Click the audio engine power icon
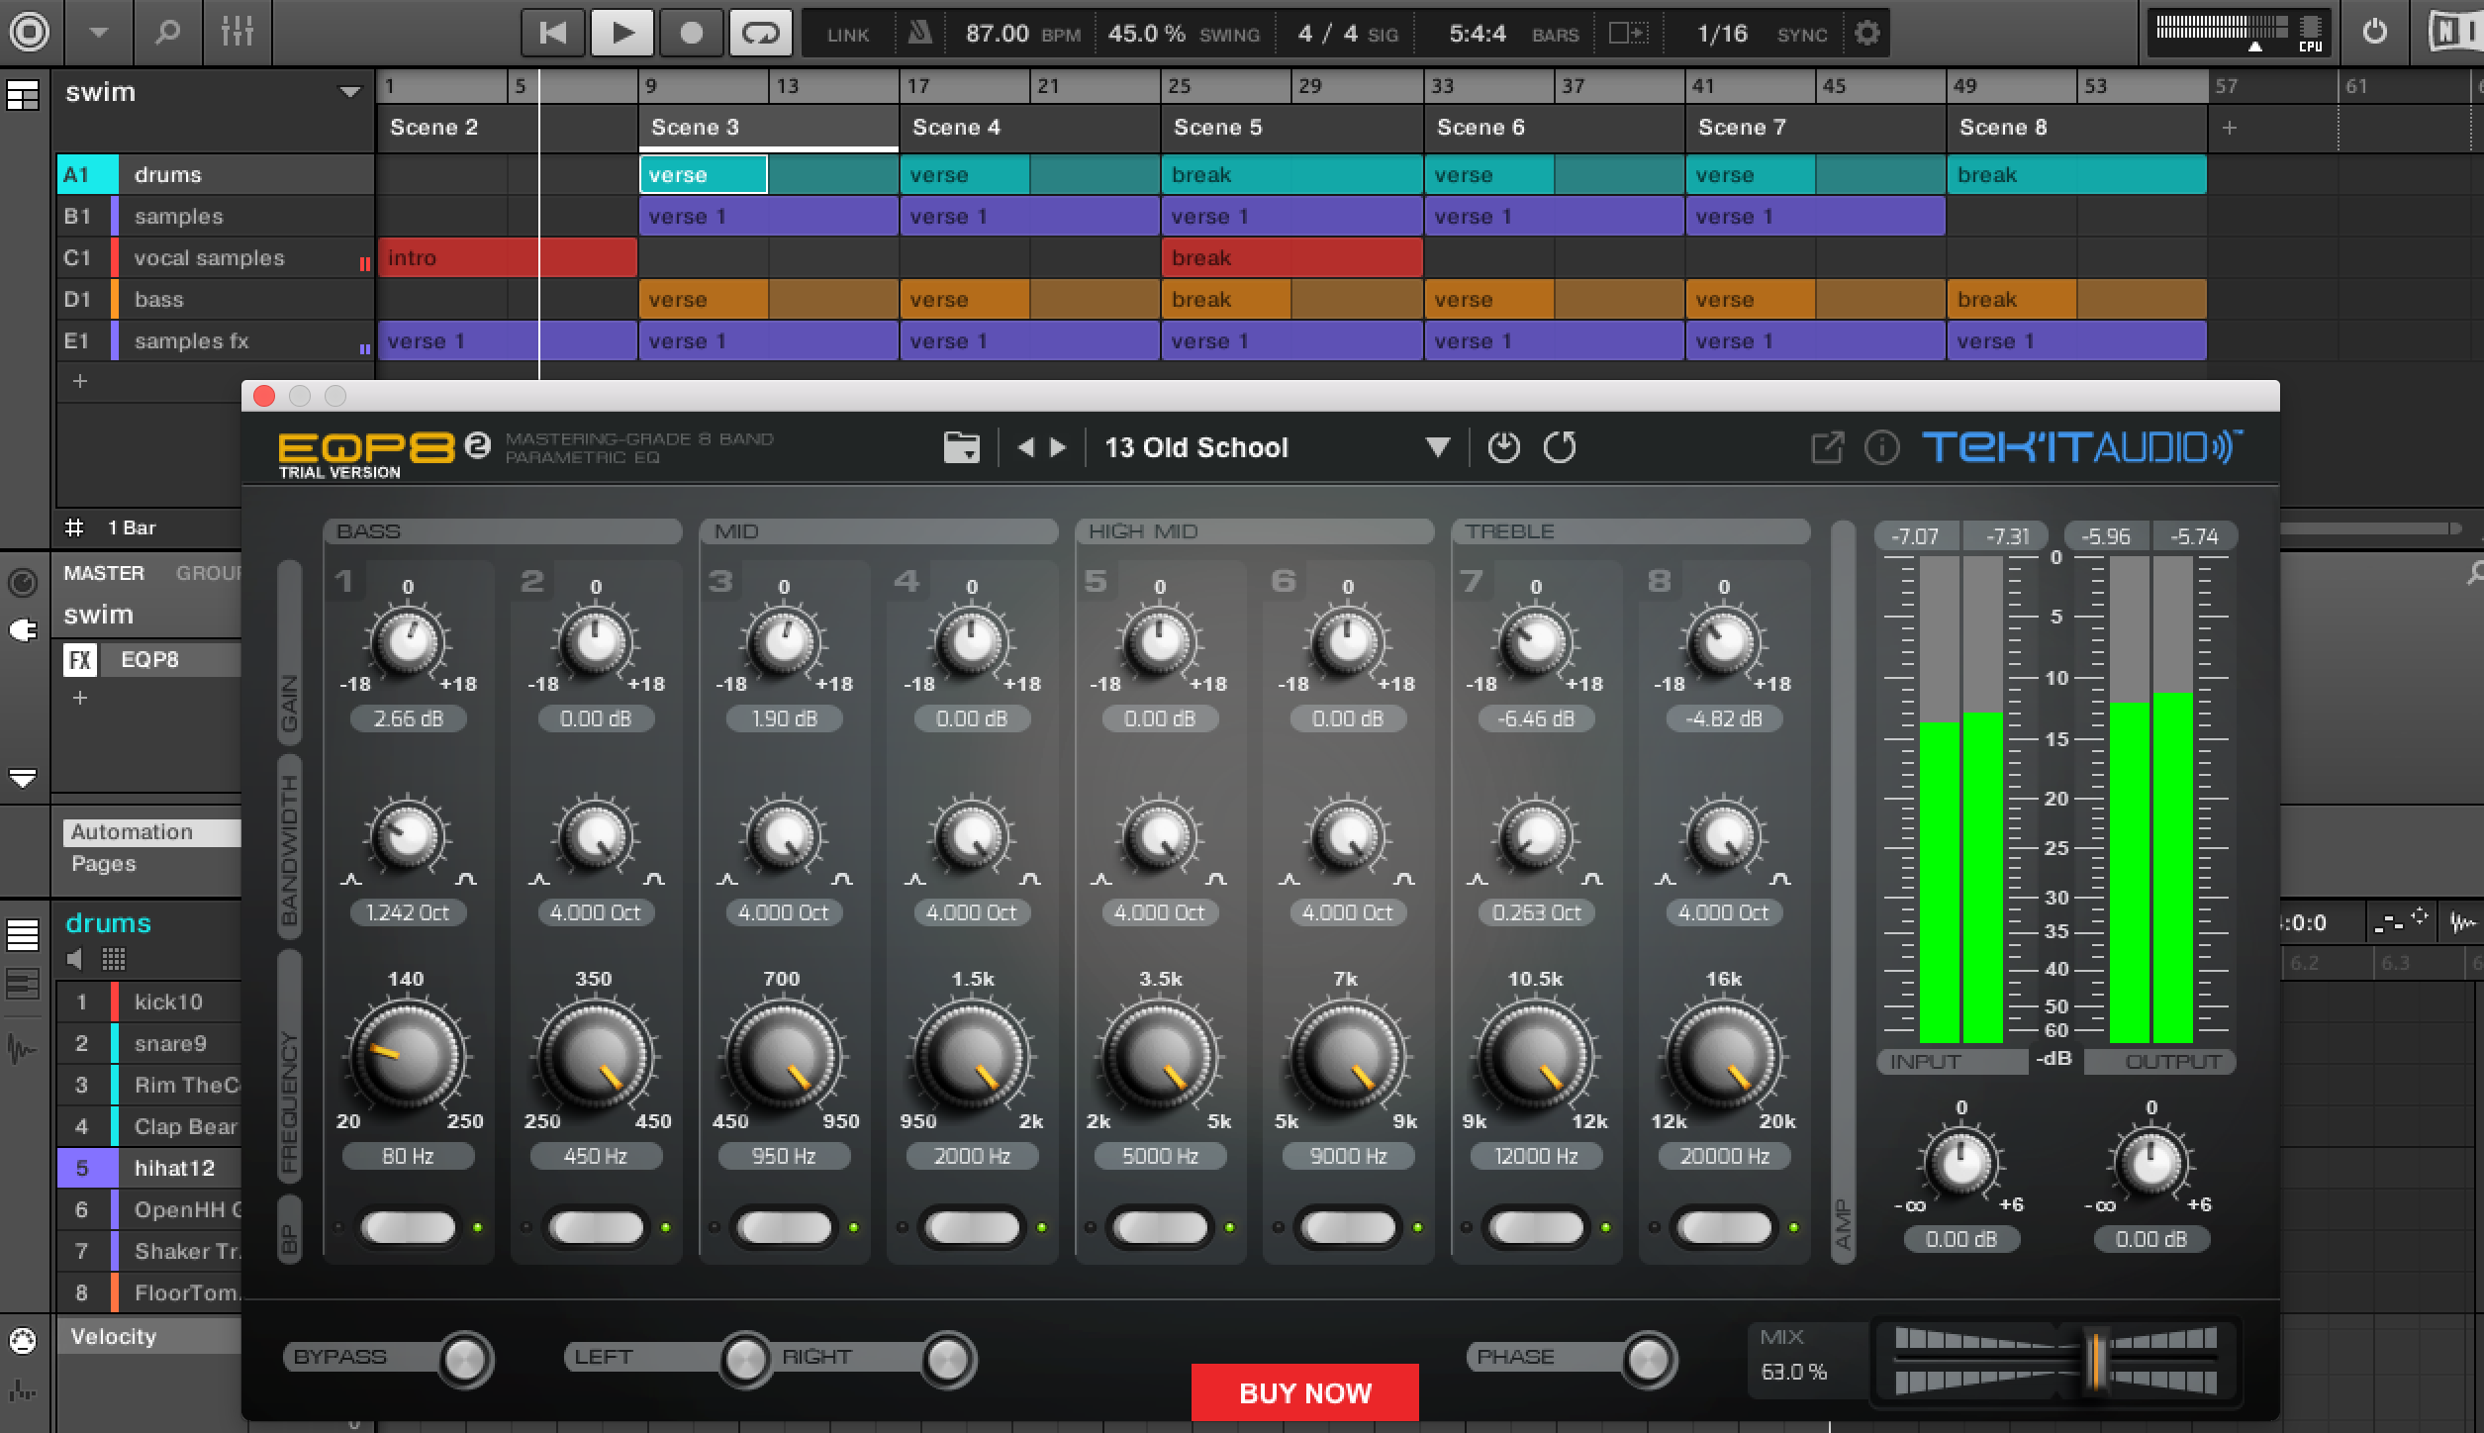Viewport: 2484px width, 1433px height. (2374, 33)
